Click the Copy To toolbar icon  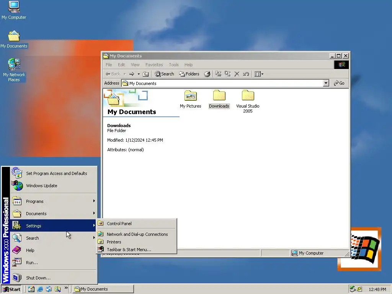[227, 74]
